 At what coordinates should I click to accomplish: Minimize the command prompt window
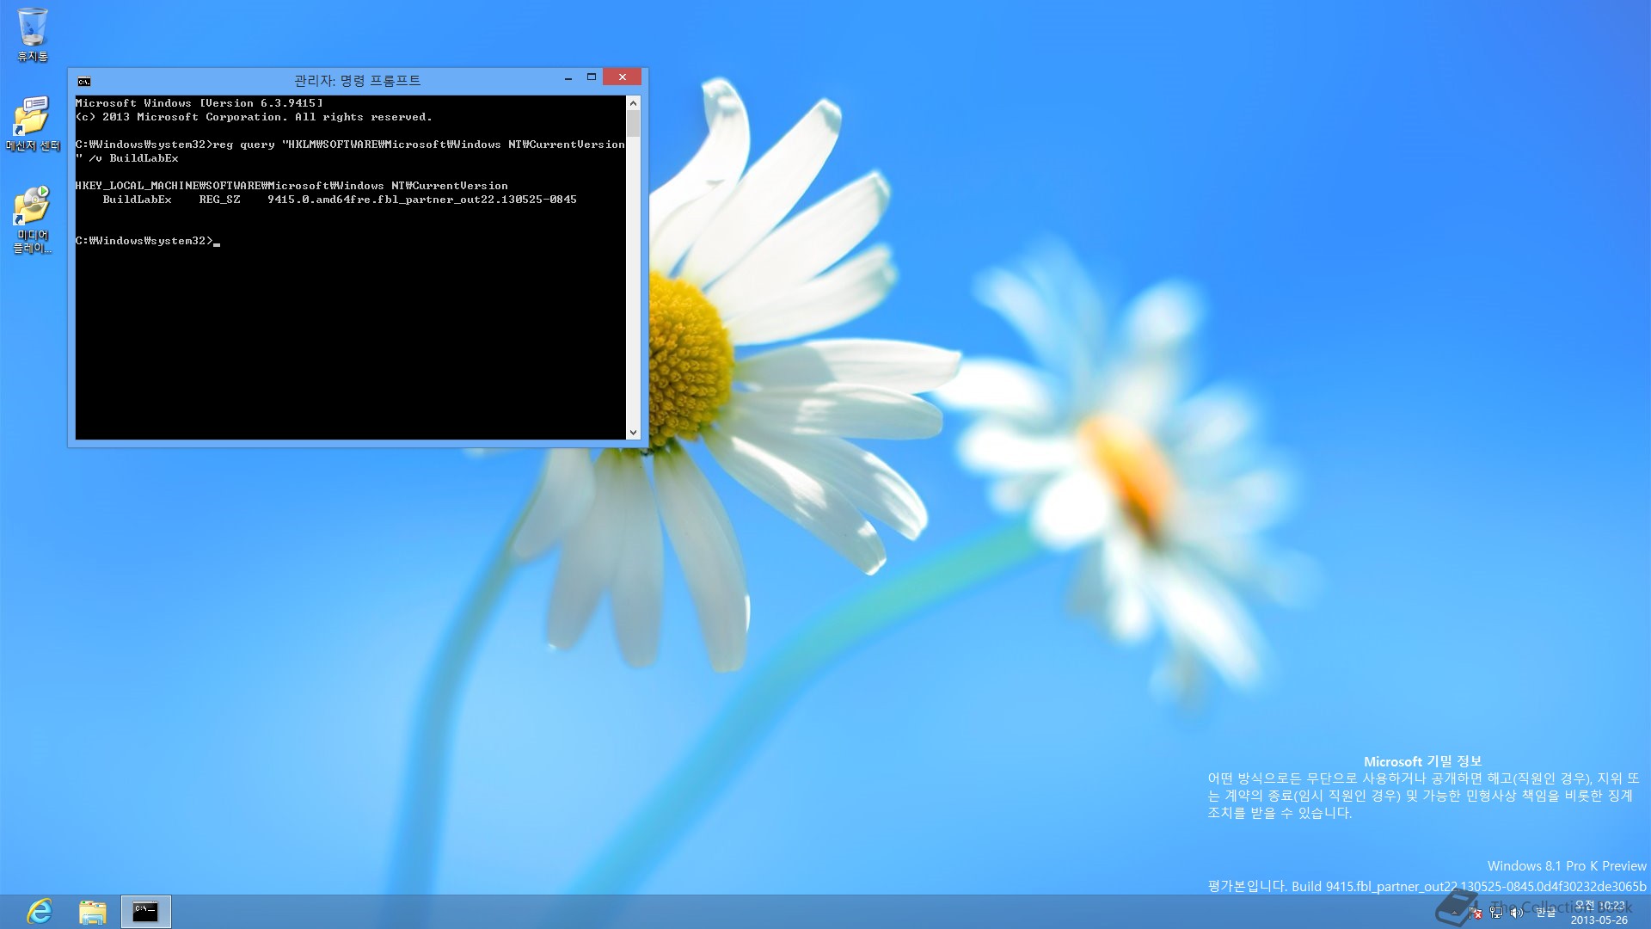pyautogui.click(x=568, y=77)
